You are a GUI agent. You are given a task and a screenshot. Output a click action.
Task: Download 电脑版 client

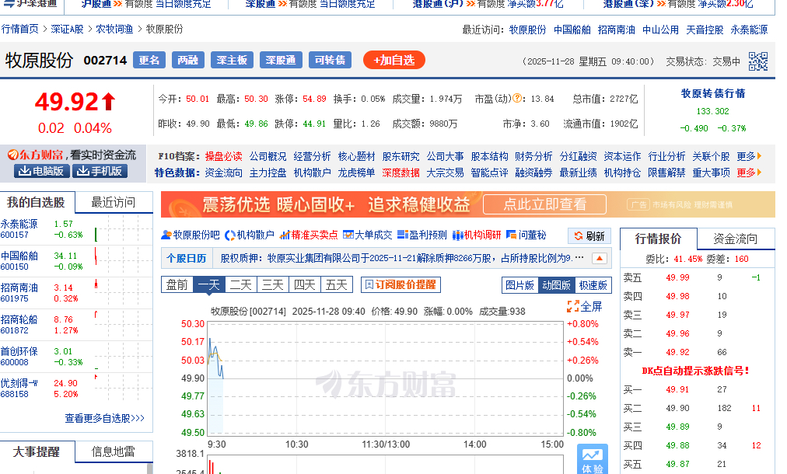point(41,171)
